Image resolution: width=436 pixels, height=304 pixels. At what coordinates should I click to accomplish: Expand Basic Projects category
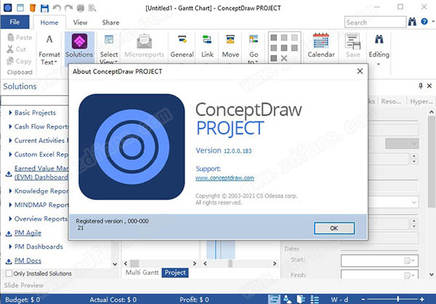10,112
